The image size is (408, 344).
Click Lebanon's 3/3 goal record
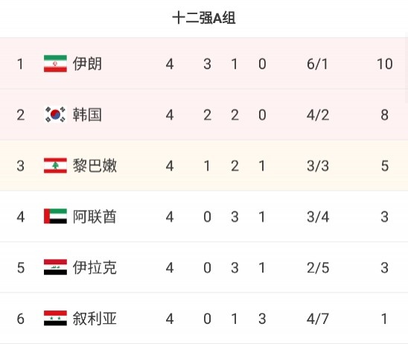pos(318,166)
